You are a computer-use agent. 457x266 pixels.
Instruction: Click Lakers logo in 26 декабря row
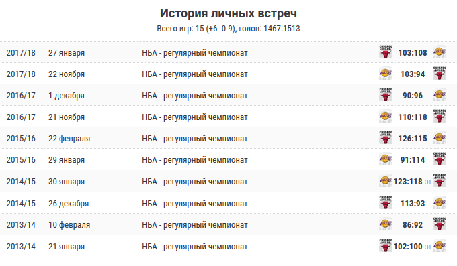440,203
